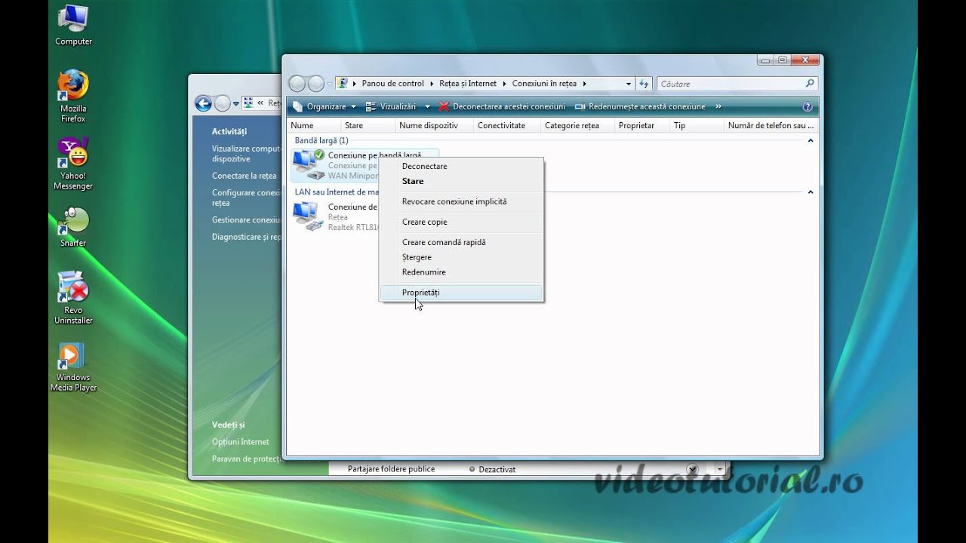Click the Dezactivat status text

[x=497, y=469]
